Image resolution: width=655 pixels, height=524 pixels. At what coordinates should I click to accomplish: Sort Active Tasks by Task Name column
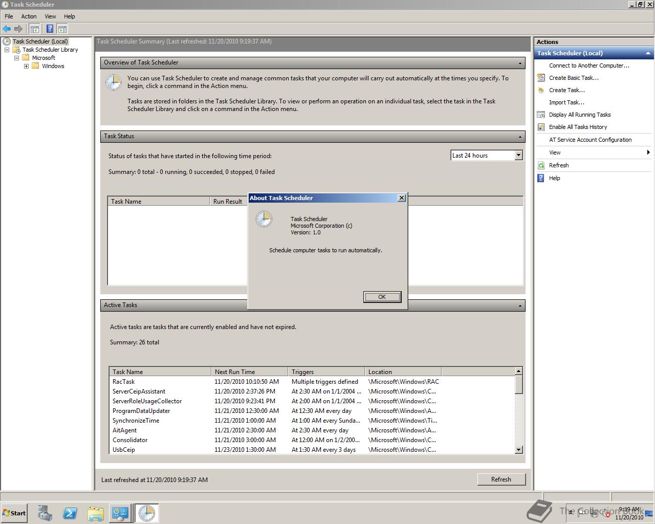160,372
